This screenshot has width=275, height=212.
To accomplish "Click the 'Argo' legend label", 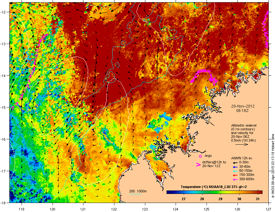I will 208,156.
